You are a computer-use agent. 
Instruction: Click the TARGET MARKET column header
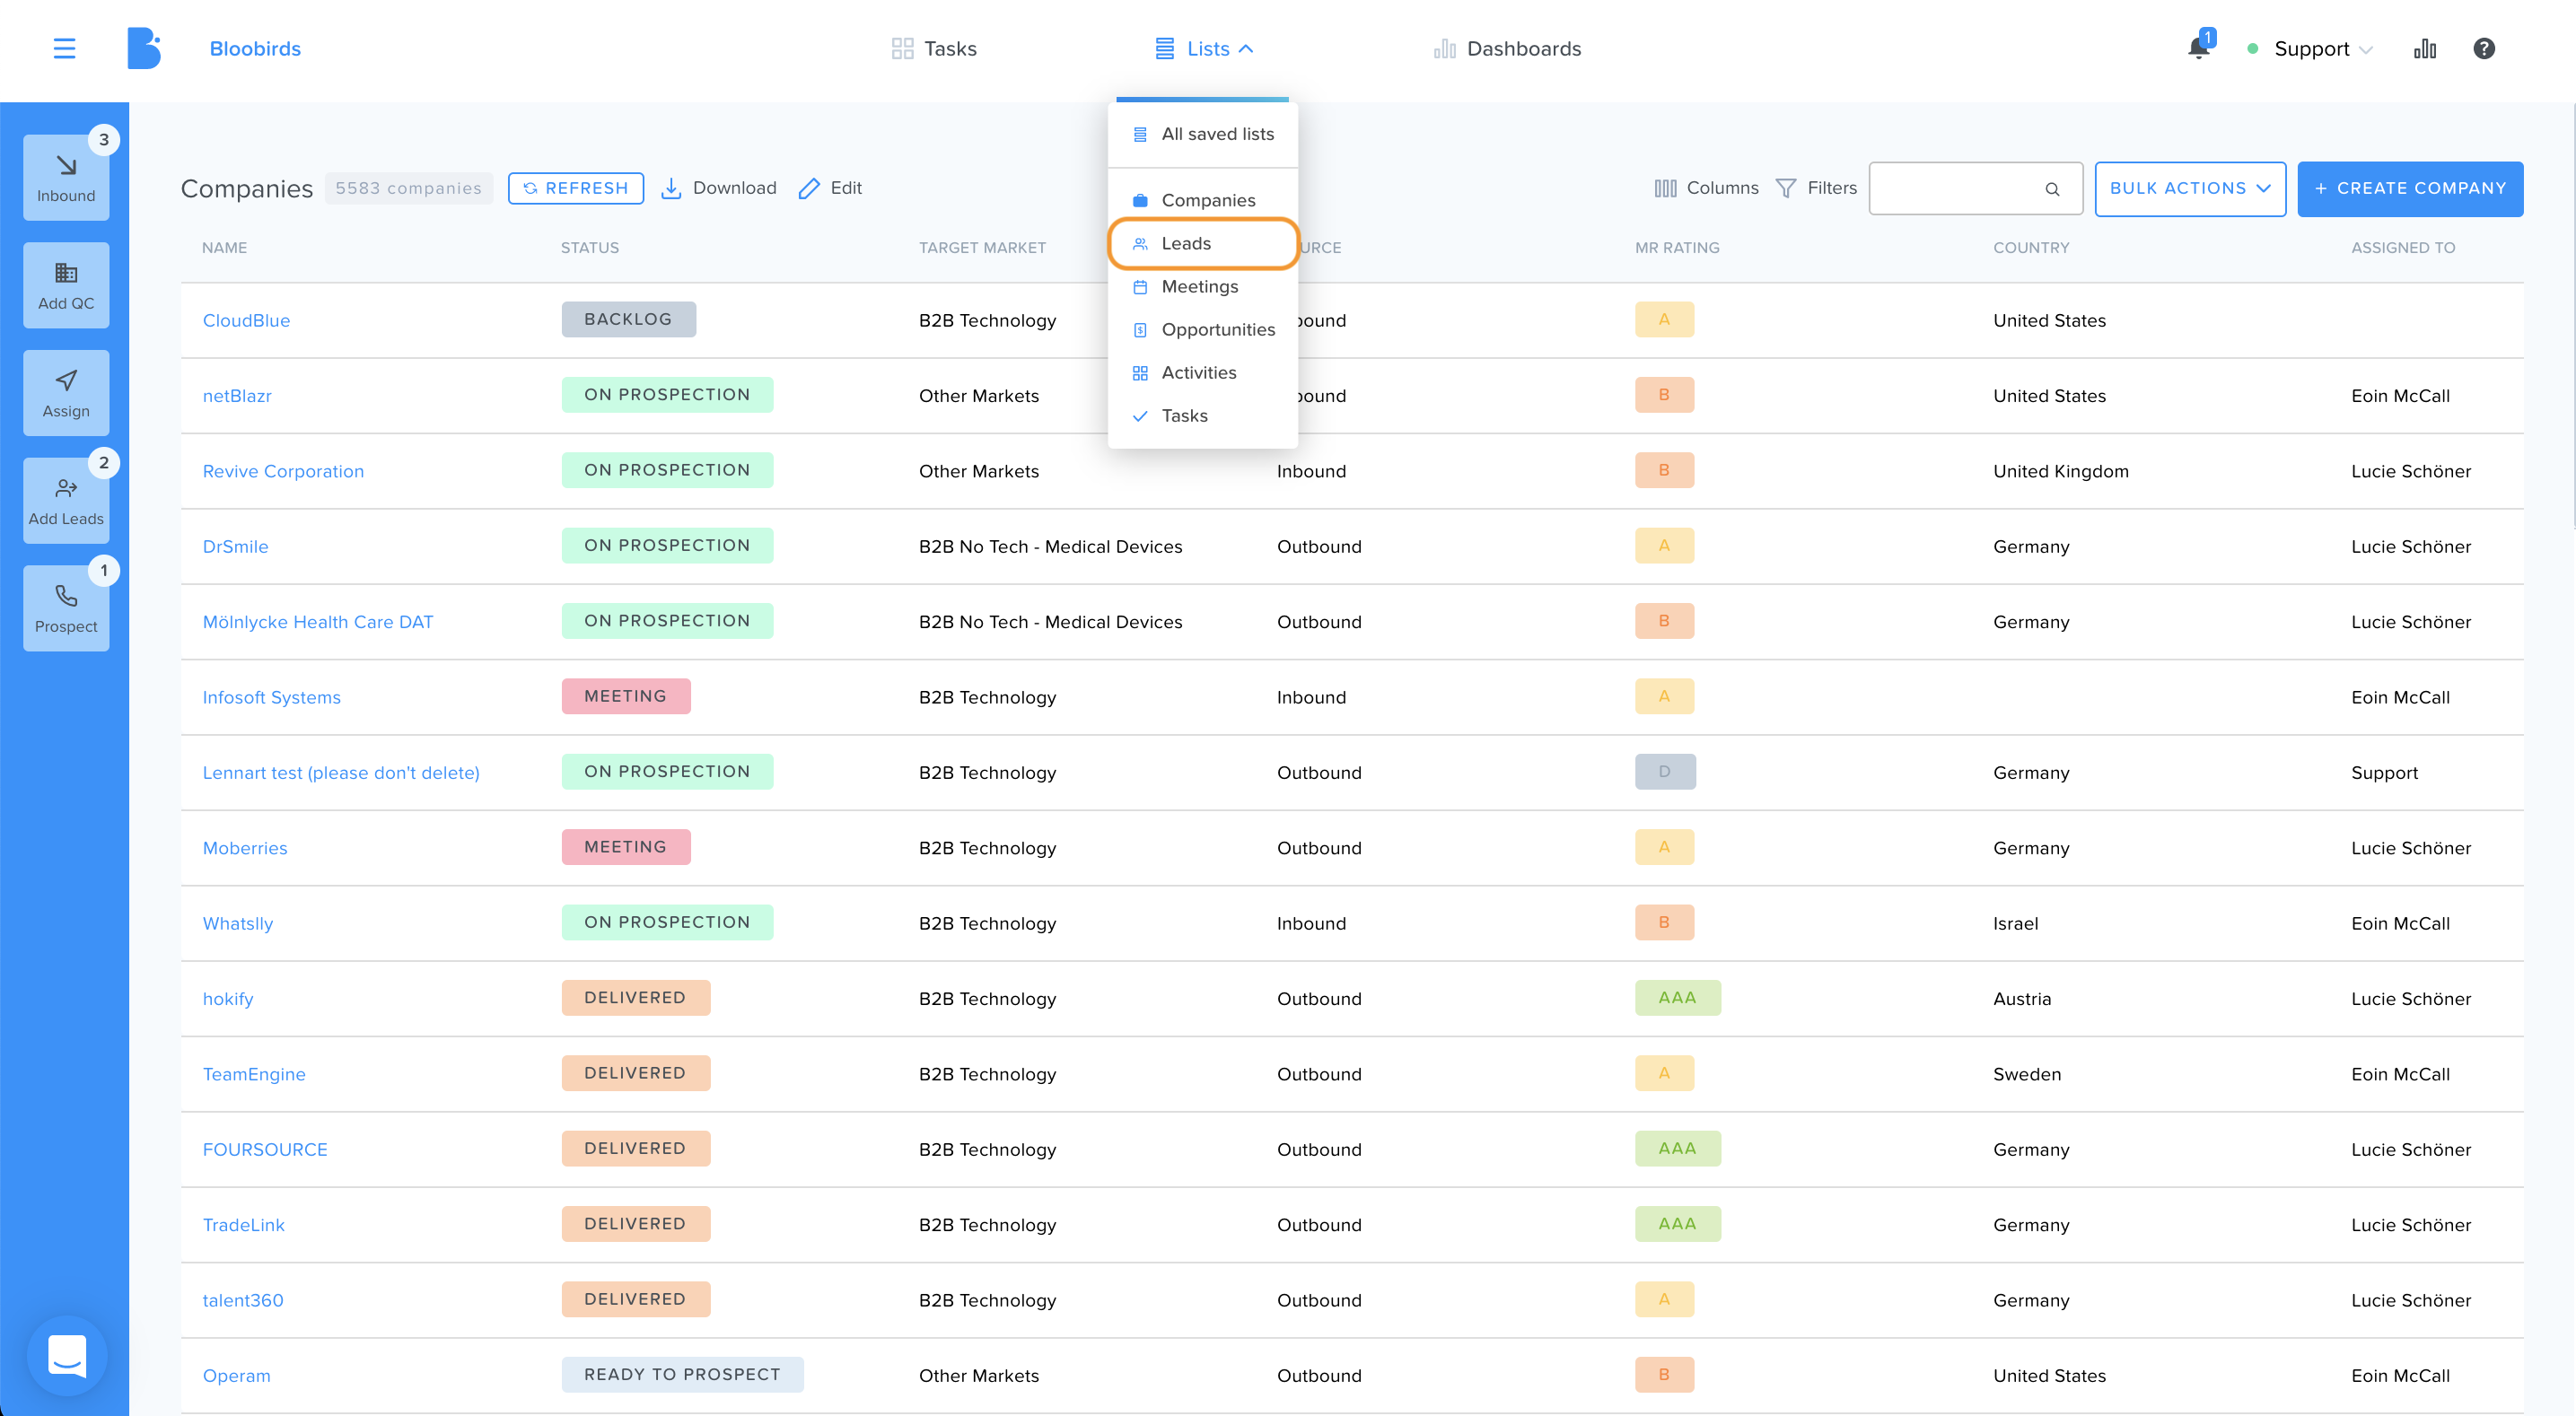pyautogui.click(x=982, y=248)
